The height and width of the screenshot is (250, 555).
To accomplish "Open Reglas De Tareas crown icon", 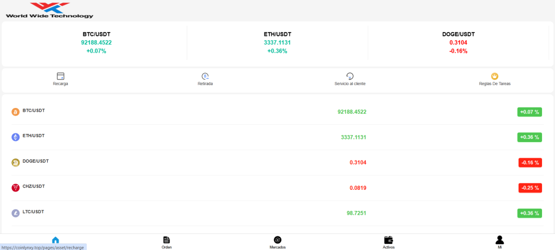I will coord(494,76).
